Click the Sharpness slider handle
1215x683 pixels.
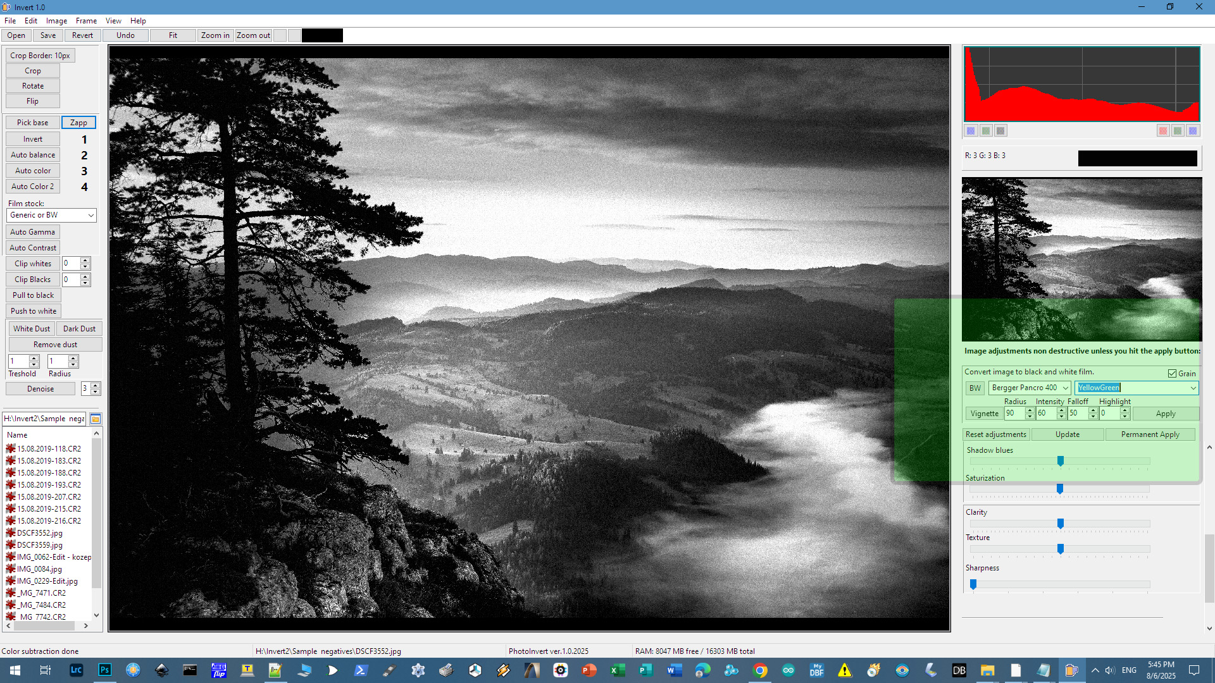click(x=973, y=584)
